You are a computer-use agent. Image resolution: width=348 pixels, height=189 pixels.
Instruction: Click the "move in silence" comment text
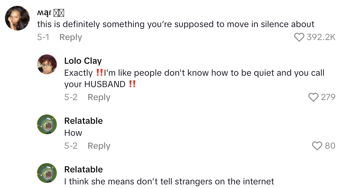coord(176,24)
